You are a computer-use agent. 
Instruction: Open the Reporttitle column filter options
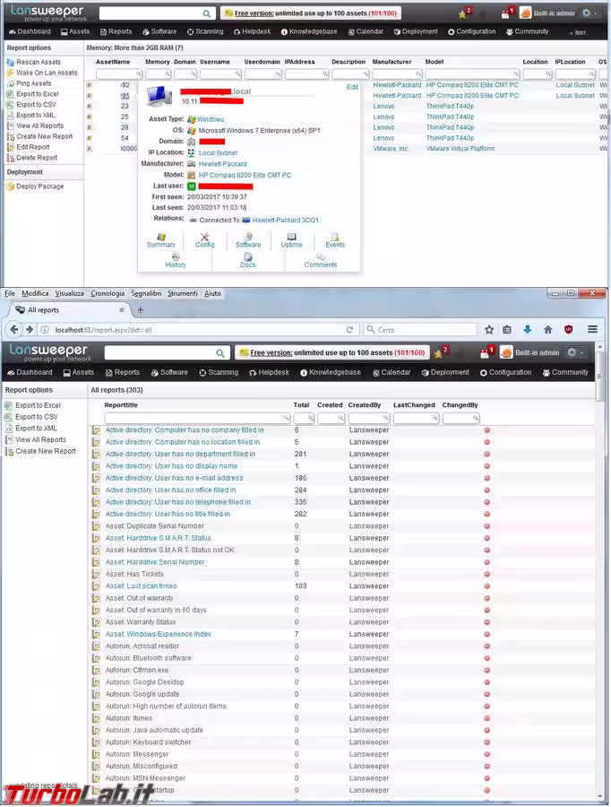286,419
